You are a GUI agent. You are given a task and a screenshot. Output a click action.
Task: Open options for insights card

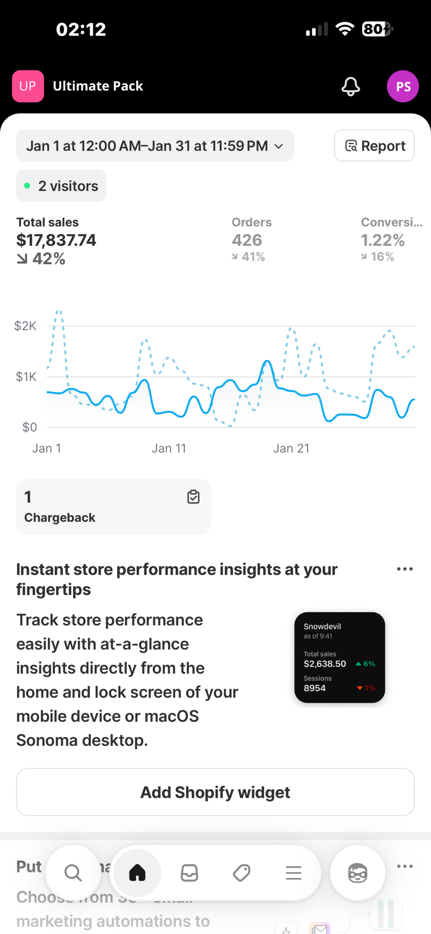point(405,569)
